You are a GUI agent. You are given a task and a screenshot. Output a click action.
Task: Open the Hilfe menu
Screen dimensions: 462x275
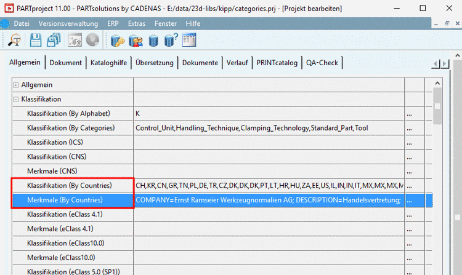tap(193, 23)
